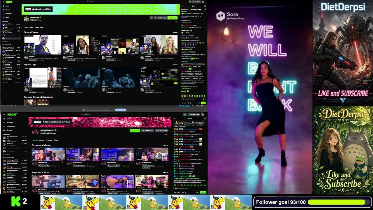
Task: Switch to About tab on akademiks channel
Action: click(31, 27)
